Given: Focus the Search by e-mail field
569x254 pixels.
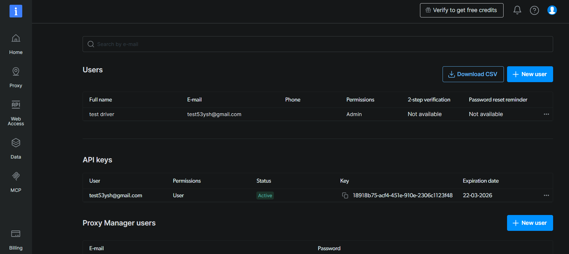Looking at the screenshot, I should 318,44.
